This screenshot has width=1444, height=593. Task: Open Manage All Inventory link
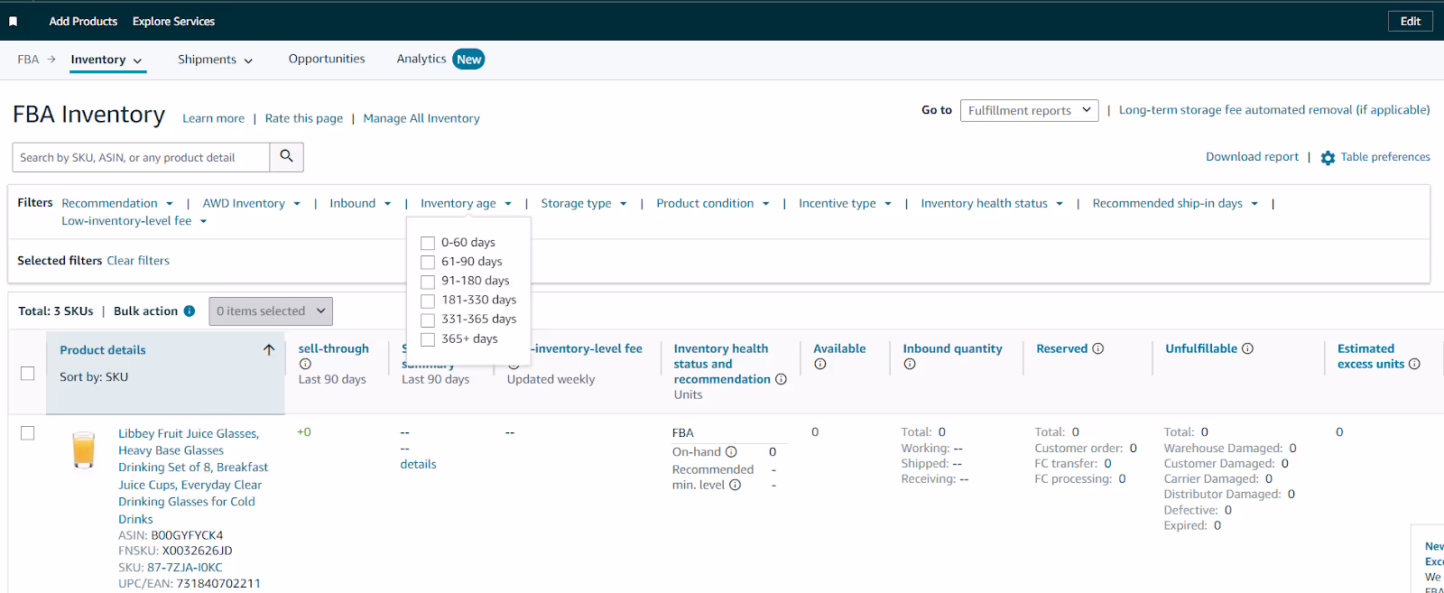[421, 118]
